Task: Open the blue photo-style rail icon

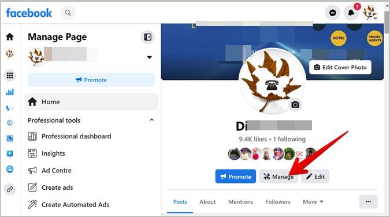Action: point(10,138)
